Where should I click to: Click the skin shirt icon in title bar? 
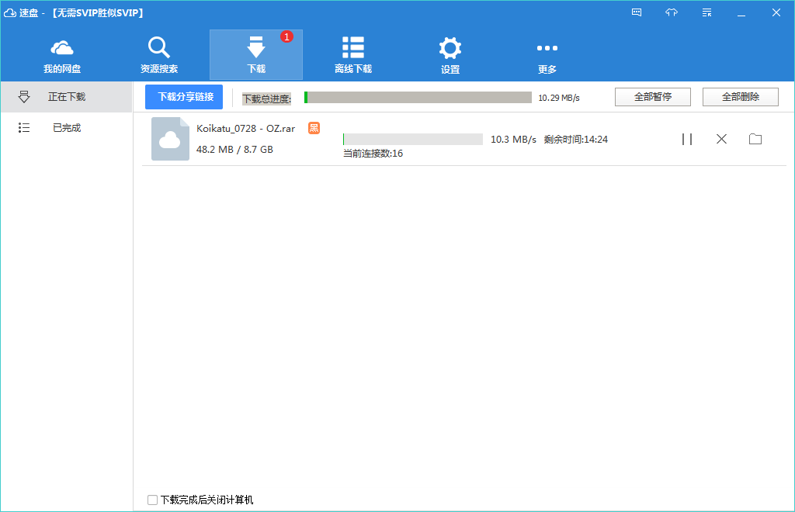tap(672, 12)
